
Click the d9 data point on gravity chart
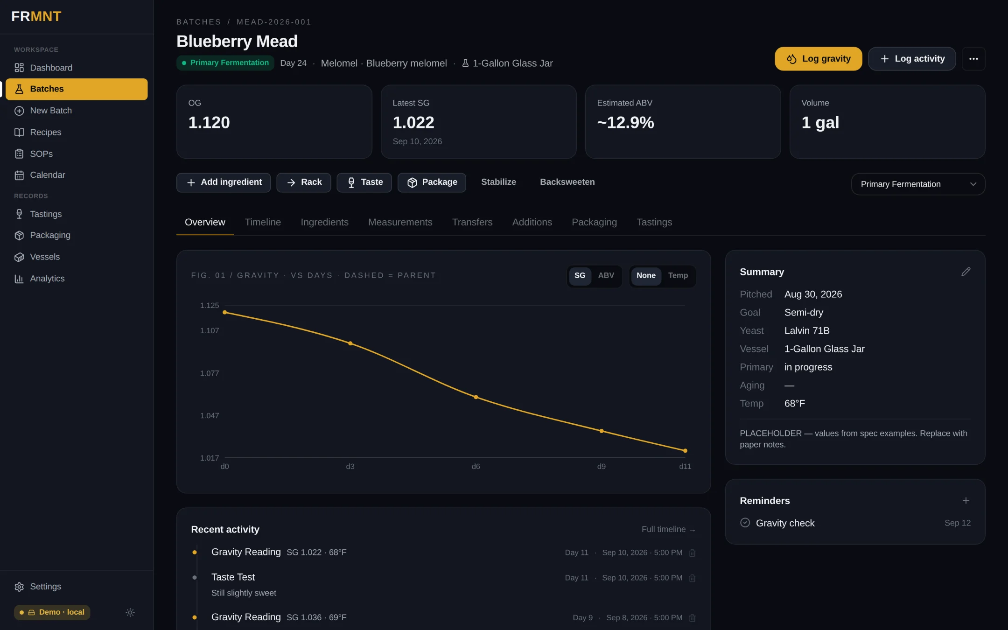602,431
